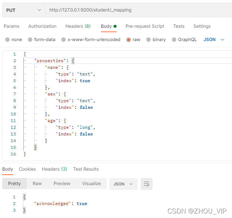The image size is (232, 218).
Task: Select the form-data radio button
Action: pyautogui.click(x=30, y=40)
